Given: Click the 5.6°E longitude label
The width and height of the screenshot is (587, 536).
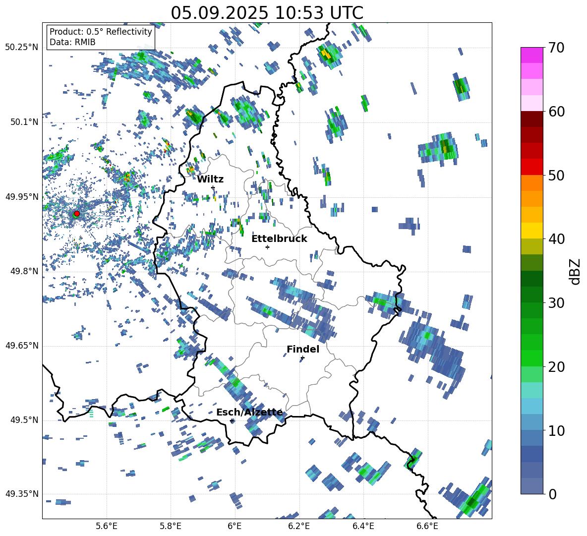Looking at the screenshot, I should click(107, 527).
